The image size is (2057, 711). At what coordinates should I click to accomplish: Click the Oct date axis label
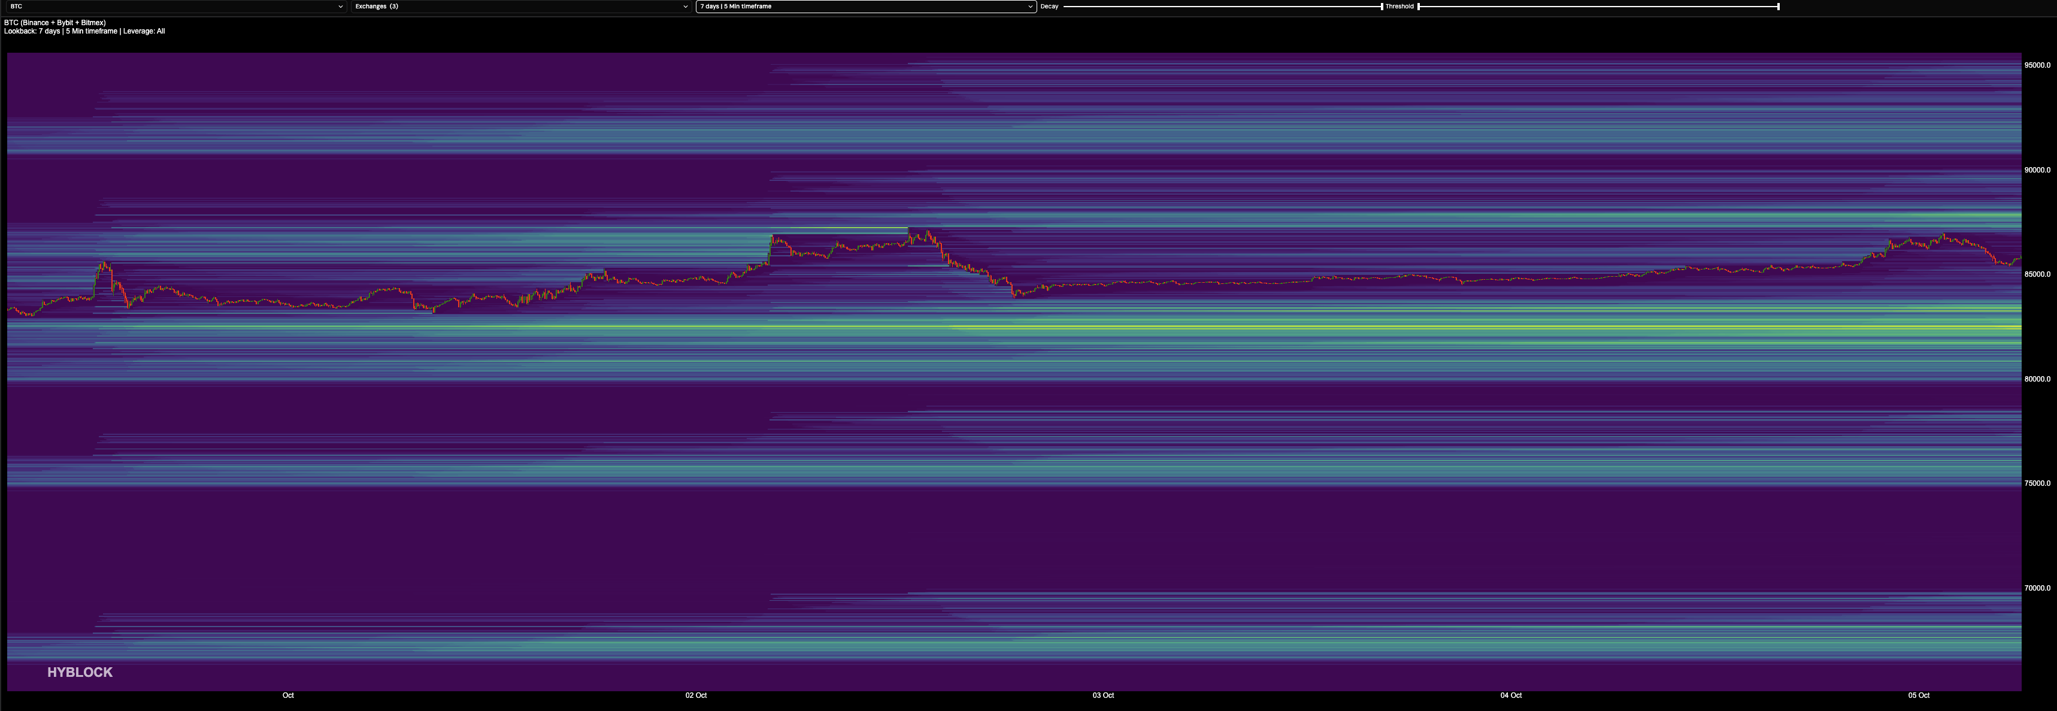point(288,696)
